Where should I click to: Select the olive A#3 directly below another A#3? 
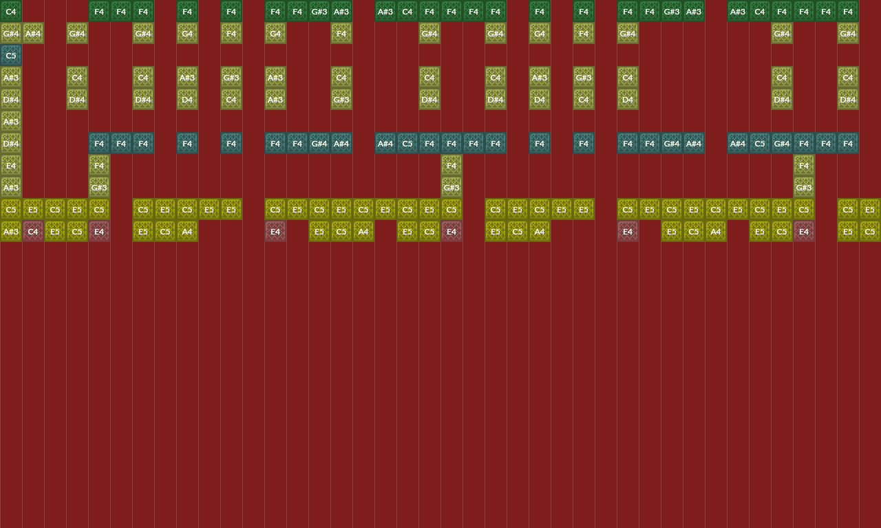[x=275, y=99]
